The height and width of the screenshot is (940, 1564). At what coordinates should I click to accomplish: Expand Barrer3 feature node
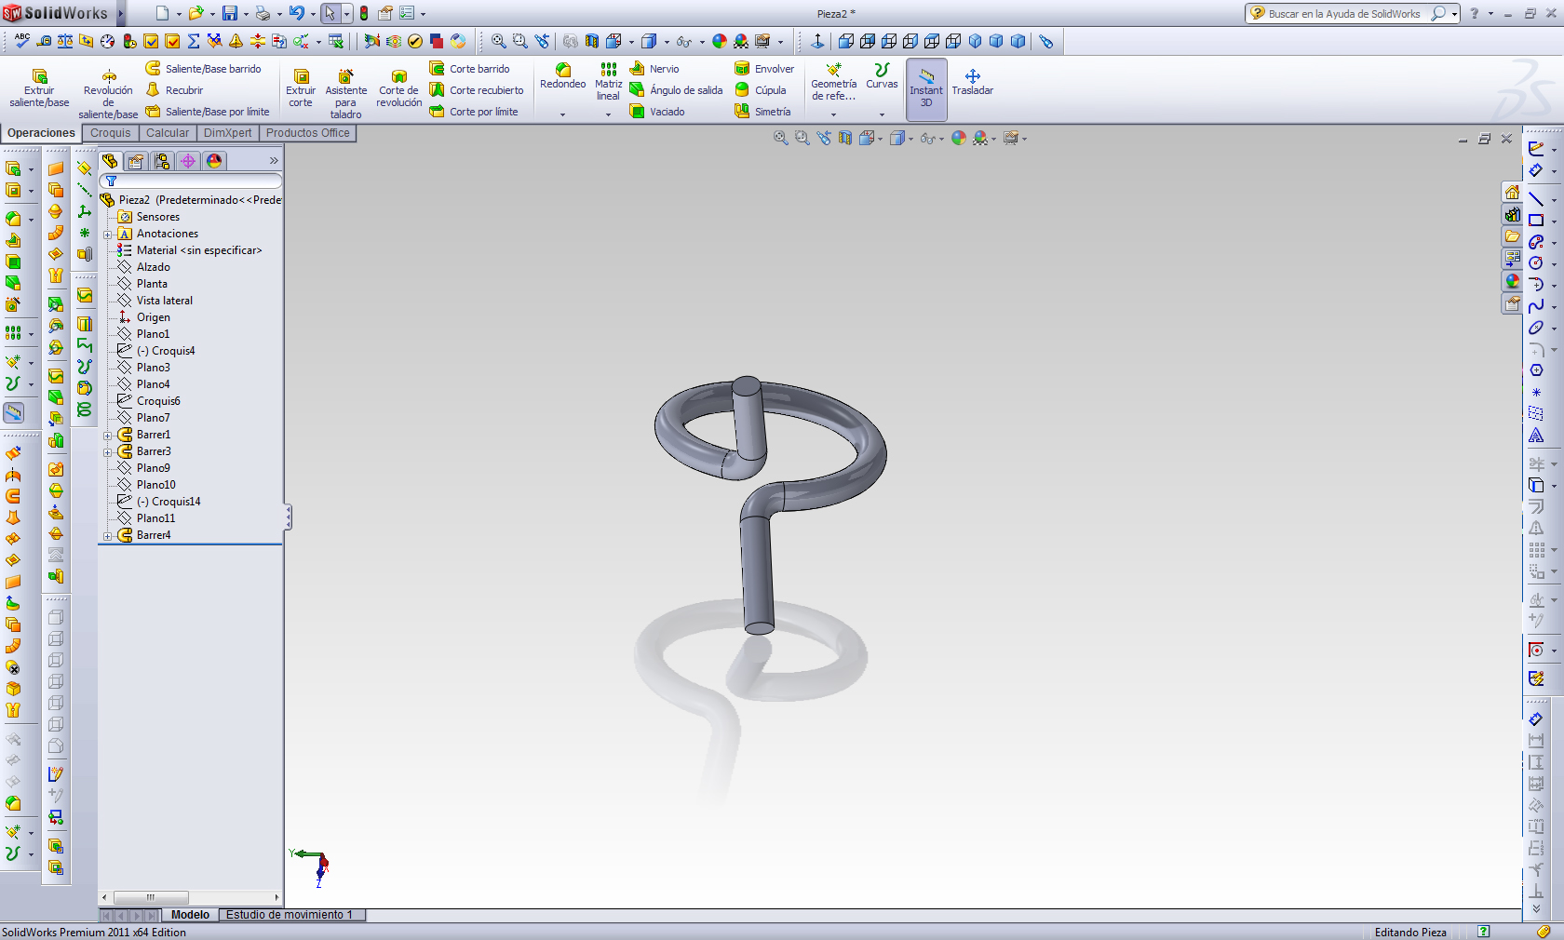point(107,451)
